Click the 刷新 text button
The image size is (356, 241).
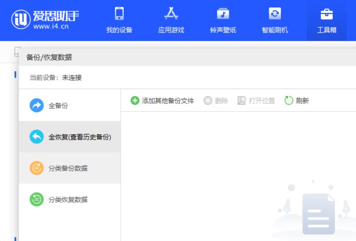[x=302, y=101]
